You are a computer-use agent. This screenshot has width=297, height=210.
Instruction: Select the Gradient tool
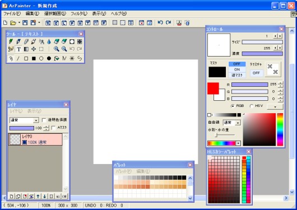coord(26,49)
